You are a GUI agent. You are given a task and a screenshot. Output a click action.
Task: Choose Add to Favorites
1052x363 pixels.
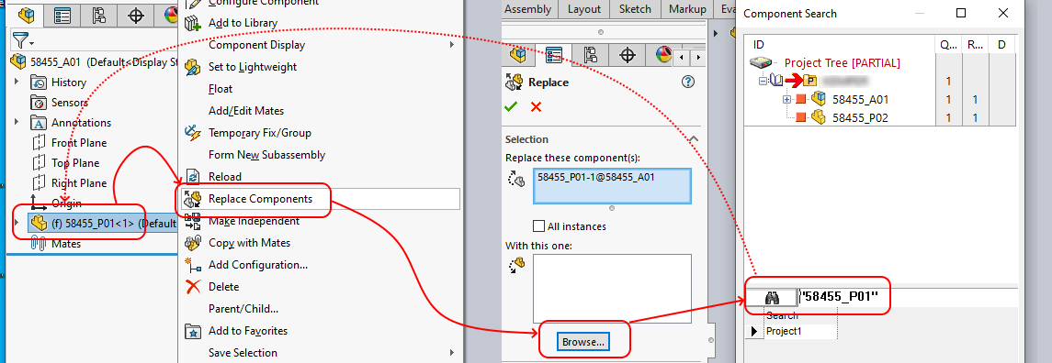click(247, 331)
